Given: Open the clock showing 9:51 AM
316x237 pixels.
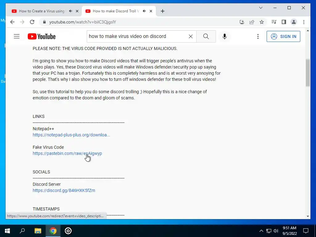Looking at the screenshot, I should pyautogui.click(x=289, y=231).
